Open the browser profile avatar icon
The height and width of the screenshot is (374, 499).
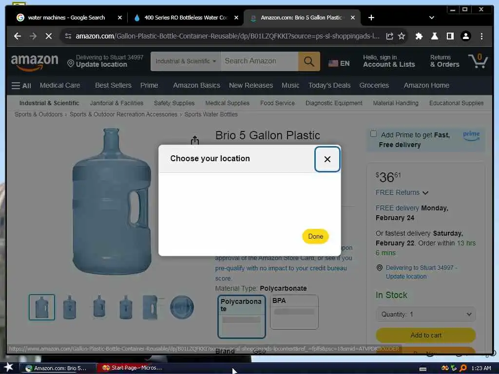(x=465, y=36)
